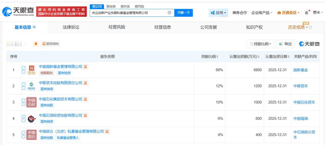
Task: Click the 中国石化 shareholder logo
Action: (32, 102)
